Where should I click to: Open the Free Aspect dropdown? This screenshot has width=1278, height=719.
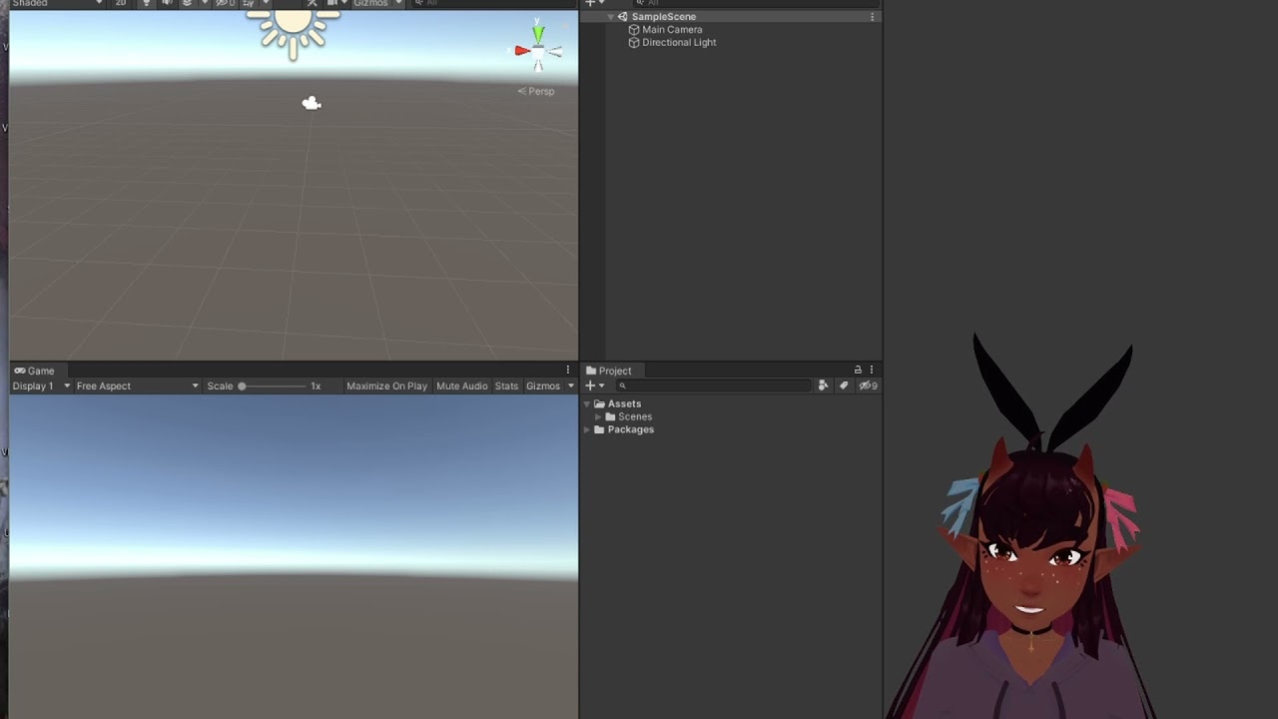[138, 386]
